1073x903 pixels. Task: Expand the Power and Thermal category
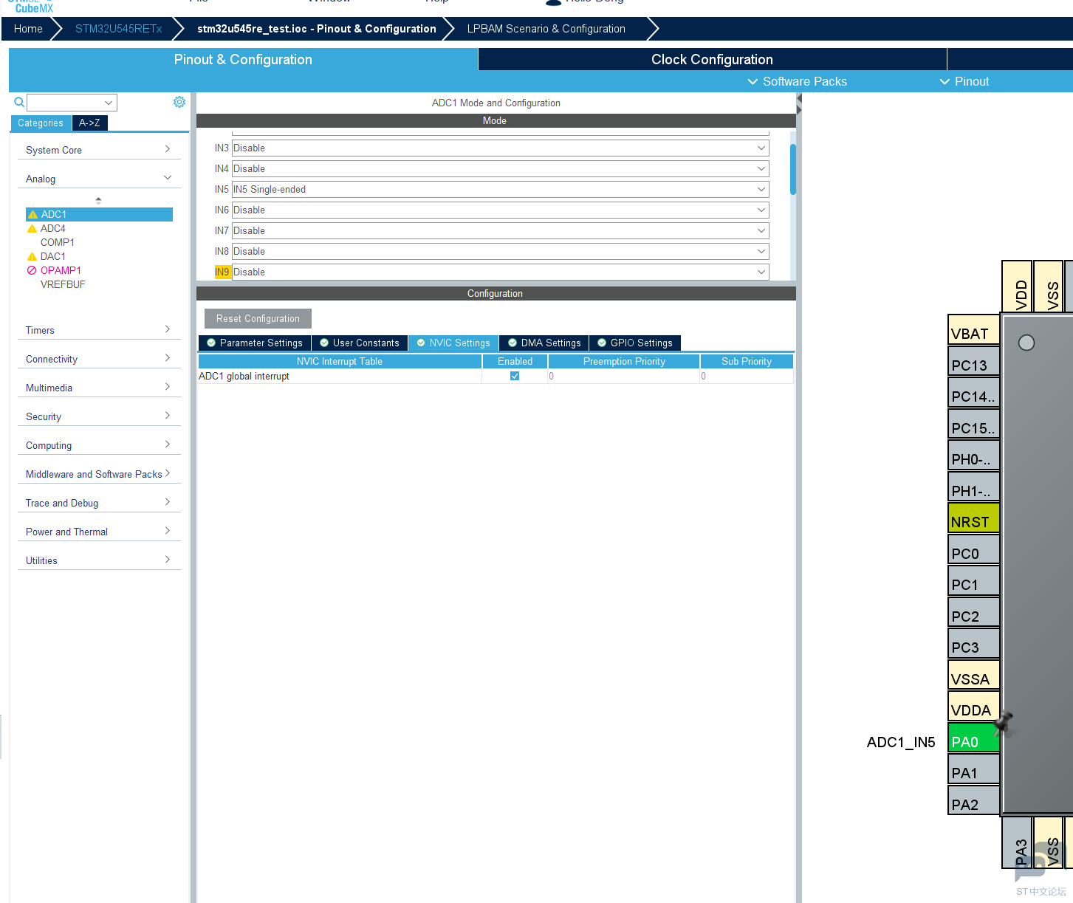pyautogui.click(x=98, y=532)
